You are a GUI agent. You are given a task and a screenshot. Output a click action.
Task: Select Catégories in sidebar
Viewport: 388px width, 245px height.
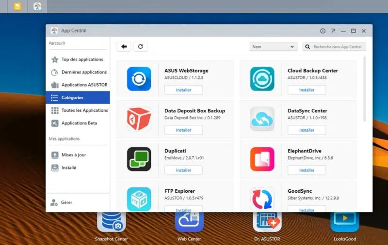coord(78,97)
